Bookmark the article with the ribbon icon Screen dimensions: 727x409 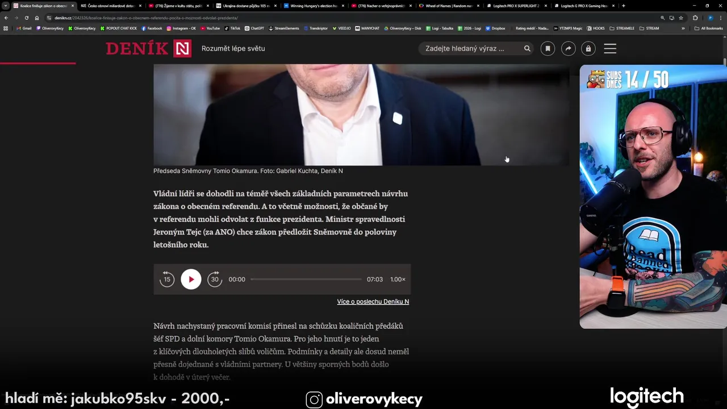[548, 49]
